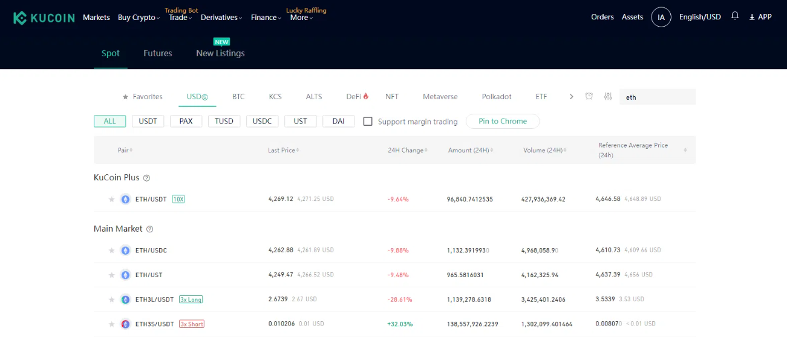
Task: Select the ALL quote filter
Action: click(x=109, y=121)
